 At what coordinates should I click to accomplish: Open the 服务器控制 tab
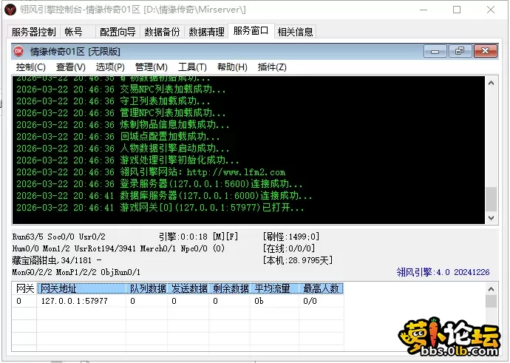click(x=33, y=32)
